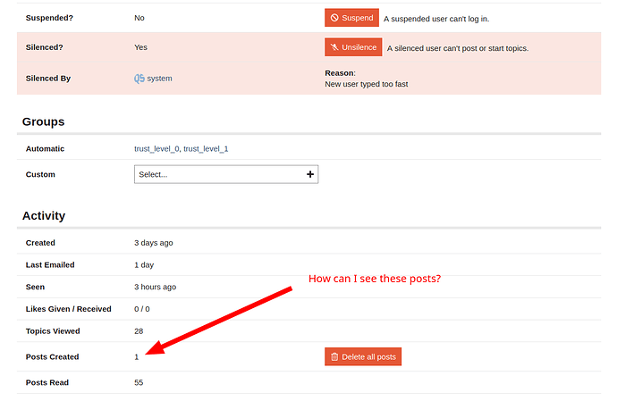Click the Seen label in Activity
The width and height of the screenshot is (617, 401).
click(x=35, y=287)
